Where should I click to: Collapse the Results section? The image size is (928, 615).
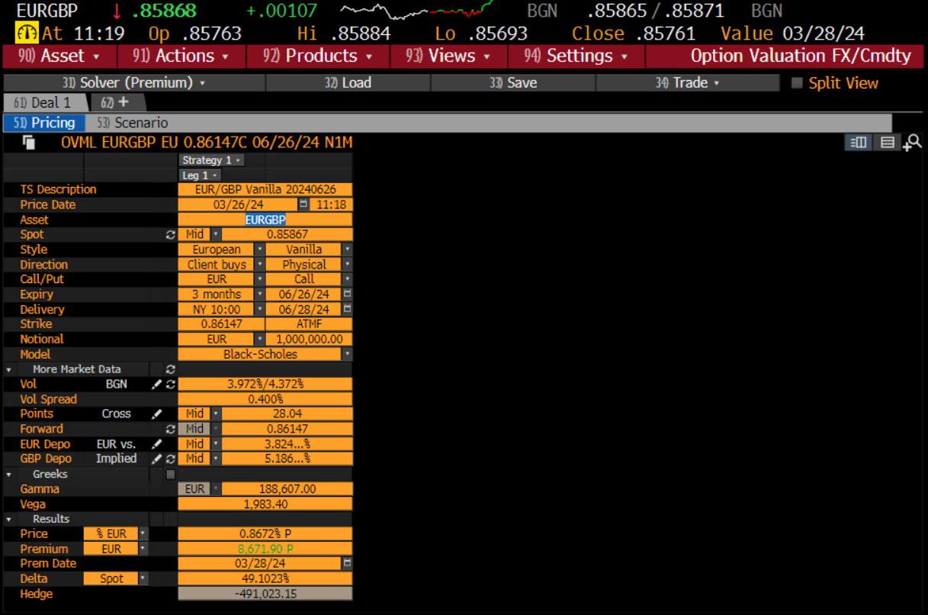point(9,520)
